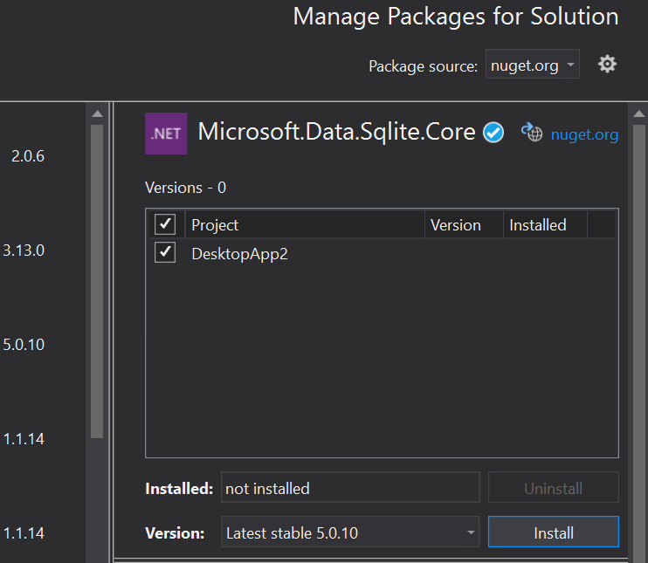Select the package with version 5.0.10 in list
Screen dimensions: 648x563
pyautogui.click(x=24, y=345)
